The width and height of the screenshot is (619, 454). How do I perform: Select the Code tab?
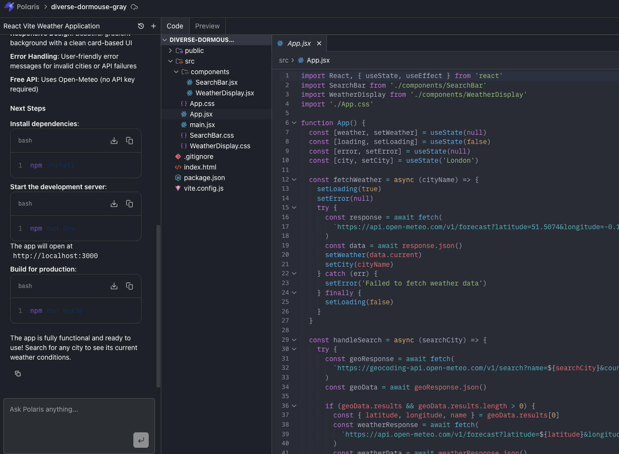coord(175,26)
